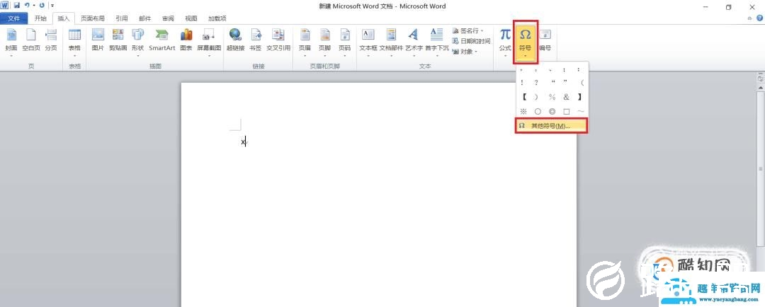Image resolution: width=765 pixels, height=307 pixels.
Task: Collapse the symbol (符号) dropdown button
Action: [x=526, y=42]
